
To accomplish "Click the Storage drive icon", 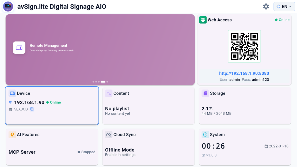I will (205, 93).
